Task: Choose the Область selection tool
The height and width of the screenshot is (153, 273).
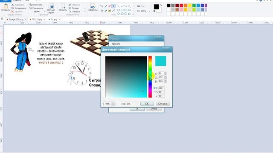Action: pyautogui.click(x=63, y=7)
